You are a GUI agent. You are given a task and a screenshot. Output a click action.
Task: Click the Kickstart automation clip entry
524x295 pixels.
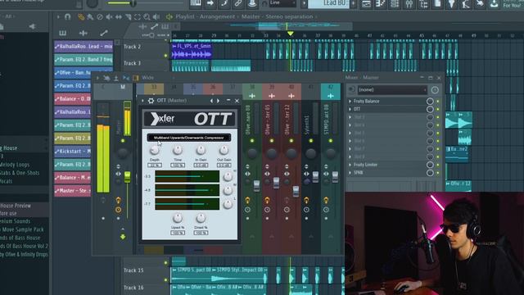73,151
